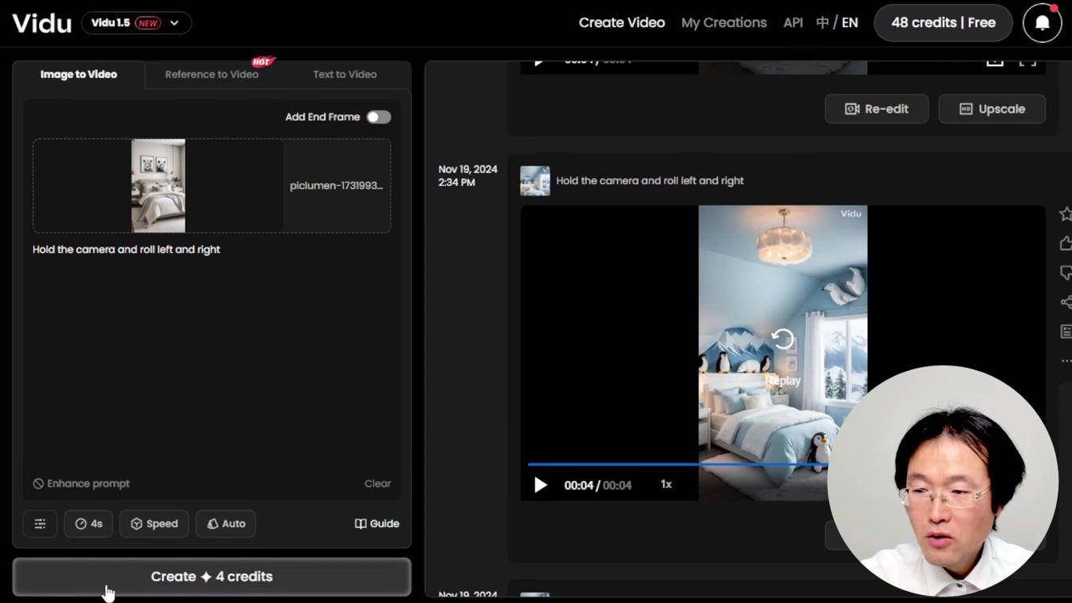Dislike the video with thumbs down
Viewport: 1072px width, 603px height.
pyautogui.click(x=1066, y=273)
